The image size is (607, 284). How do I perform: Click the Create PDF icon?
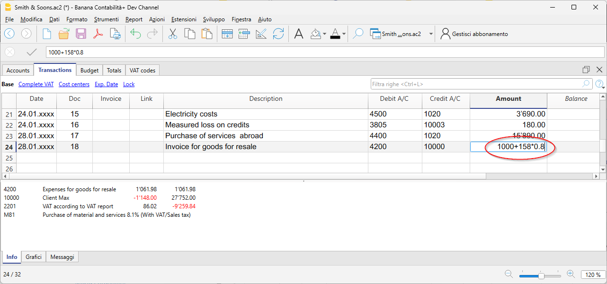[x=98, y=34]
